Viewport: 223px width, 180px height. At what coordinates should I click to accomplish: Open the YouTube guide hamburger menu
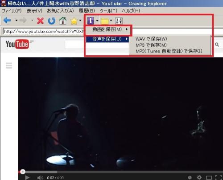tap(9, 65)
